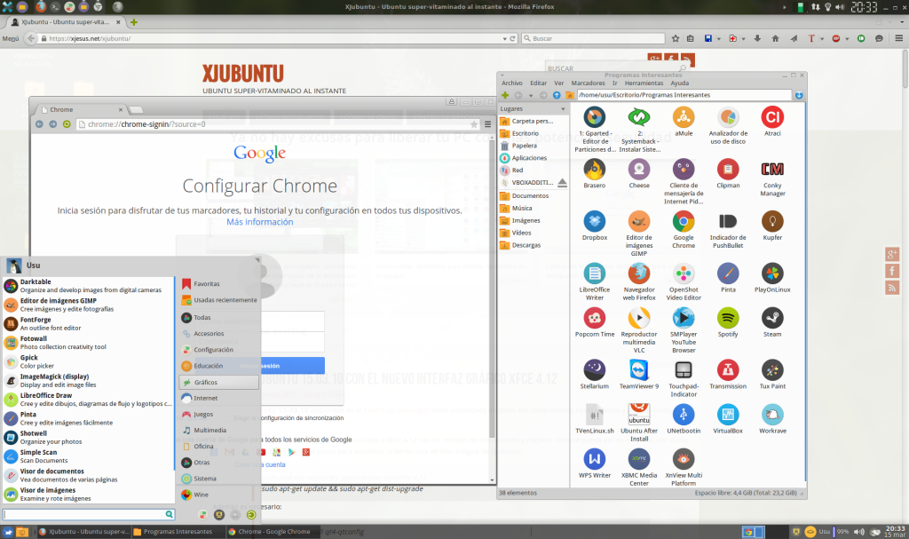Open LibreOffice Writer icon in folder

tap(594, 273)
